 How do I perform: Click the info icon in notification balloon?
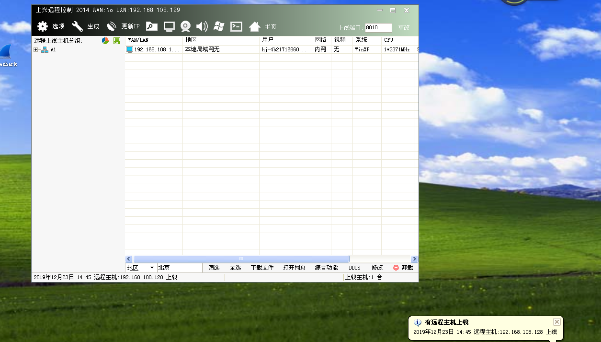click(418, 323)
